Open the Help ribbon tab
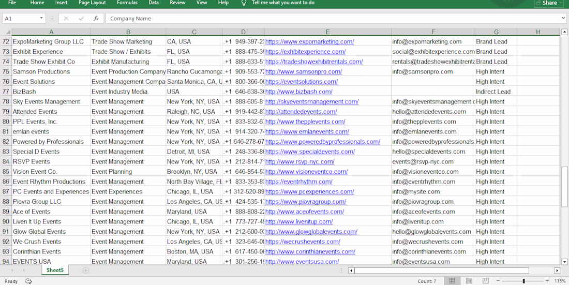This screenshot has height=285, width=569. click(x=223, y=3)
